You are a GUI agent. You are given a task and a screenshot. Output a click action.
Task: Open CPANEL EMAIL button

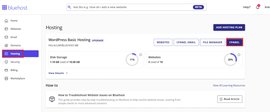coord(186,43)
